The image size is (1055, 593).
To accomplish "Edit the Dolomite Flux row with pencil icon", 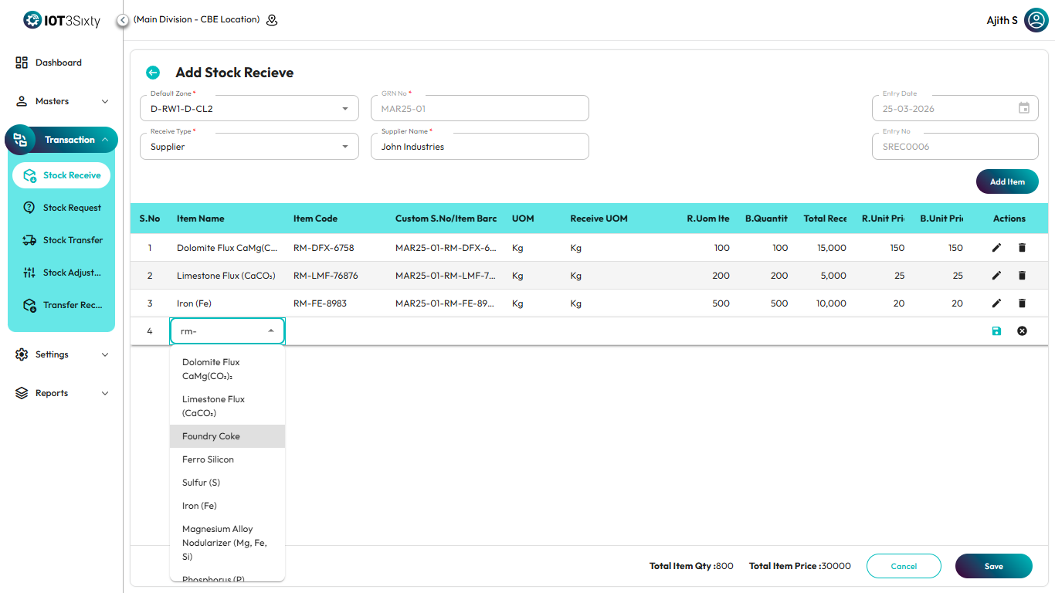I will [996, 248].
